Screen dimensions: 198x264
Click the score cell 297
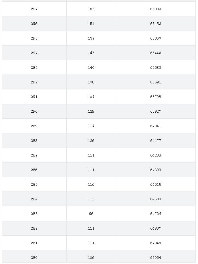coord(34,9)
